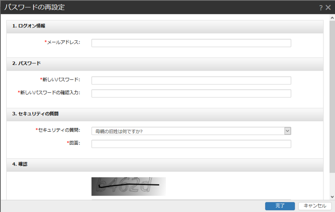Click the vertical scrollbar thumb
The image size is (335, 212).
332,97
